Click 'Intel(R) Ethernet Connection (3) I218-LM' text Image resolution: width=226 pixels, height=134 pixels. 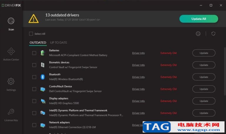click(x=72, y=127)
